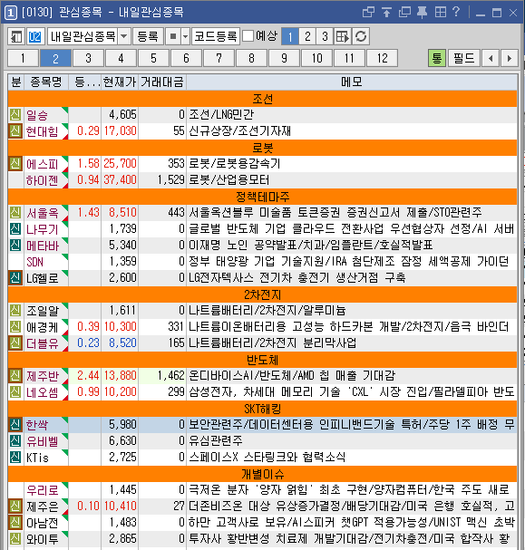Click the square stop icon button
The image size is (525, 550).
173,36
